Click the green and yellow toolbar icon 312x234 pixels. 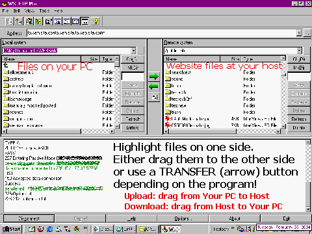(38, 21)
